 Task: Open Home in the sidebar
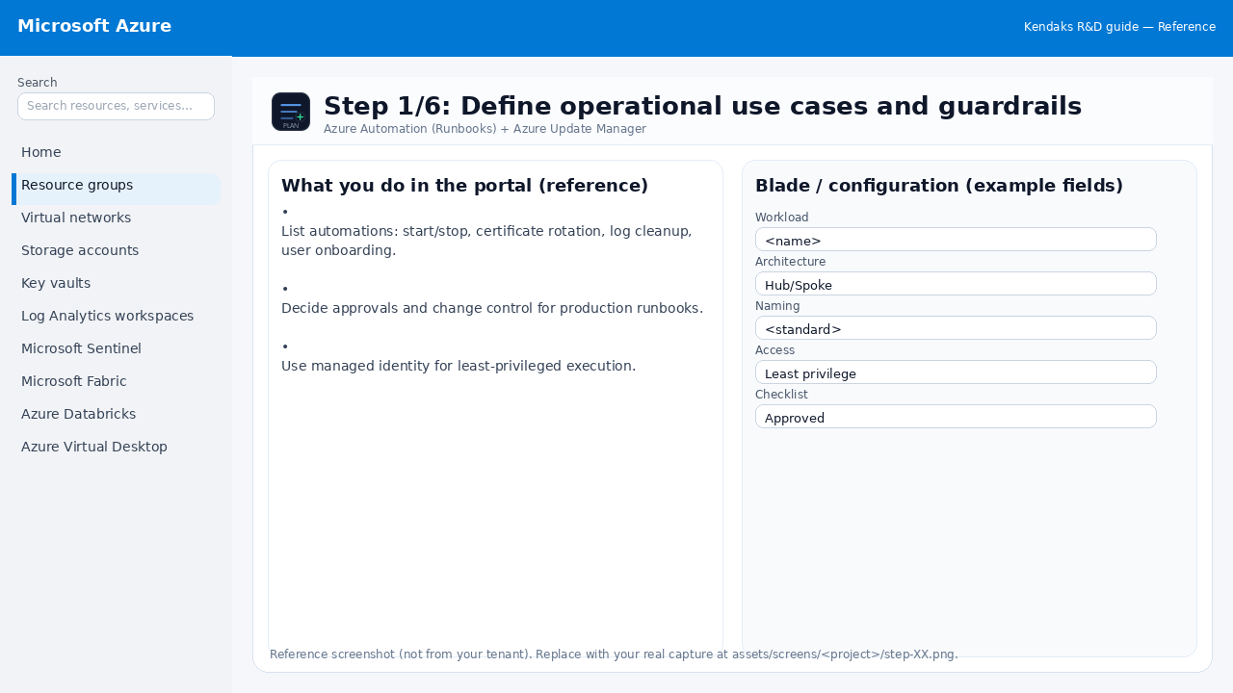click(116, 152)
